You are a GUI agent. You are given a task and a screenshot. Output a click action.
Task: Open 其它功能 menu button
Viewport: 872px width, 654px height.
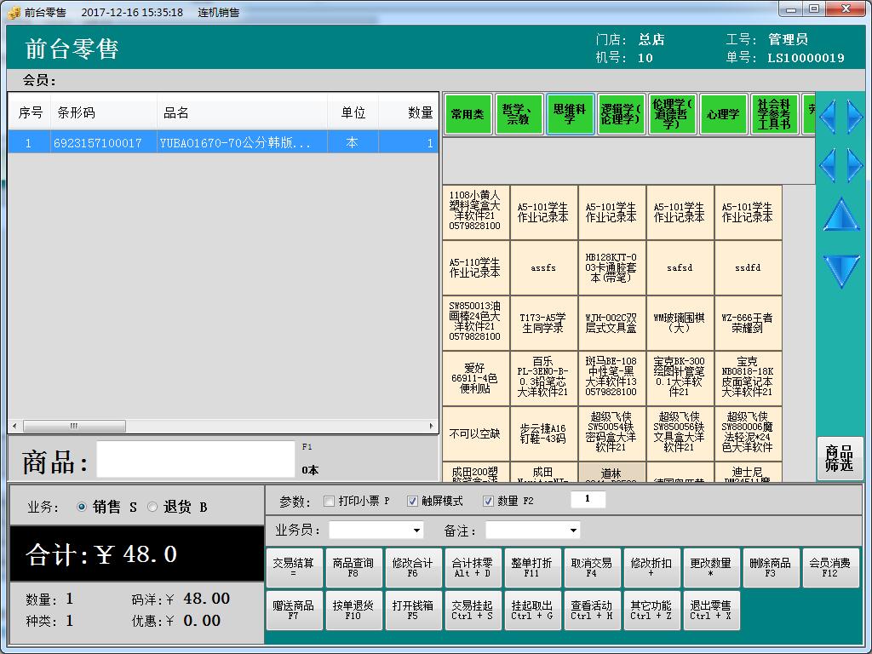(x=651, y=611)
